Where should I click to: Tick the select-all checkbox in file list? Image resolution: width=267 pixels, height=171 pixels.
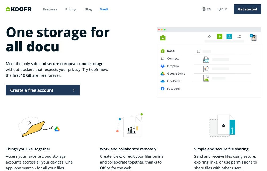click(199, 51)
